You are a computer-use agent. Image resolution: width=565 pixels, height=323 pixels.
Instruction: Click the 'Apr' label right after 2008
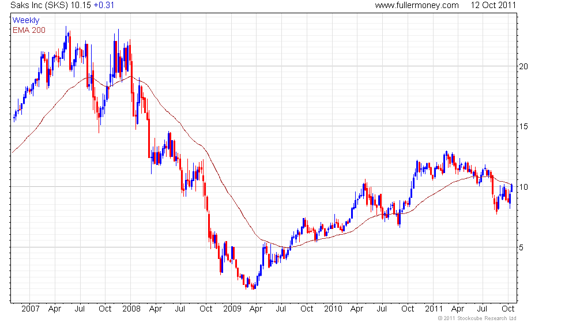[x=156, y=309]
